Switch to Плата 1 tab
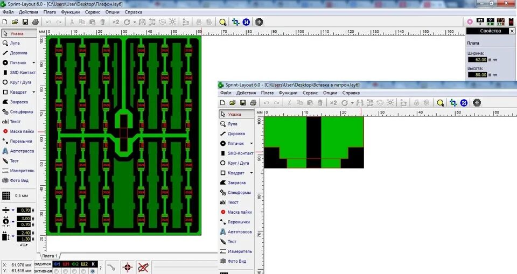 click(50, 256)
